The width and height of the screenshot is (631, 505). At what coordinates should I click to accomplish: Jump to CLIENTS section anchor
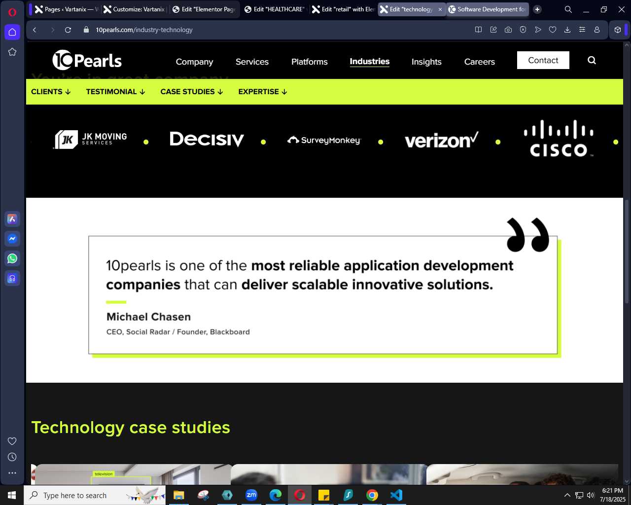pyautogui.click(x=51, y=92)
